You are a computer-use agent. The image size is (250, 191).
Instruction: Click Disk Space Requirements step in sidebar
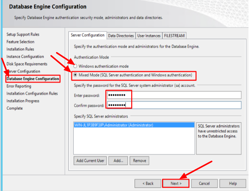[27, 64]
